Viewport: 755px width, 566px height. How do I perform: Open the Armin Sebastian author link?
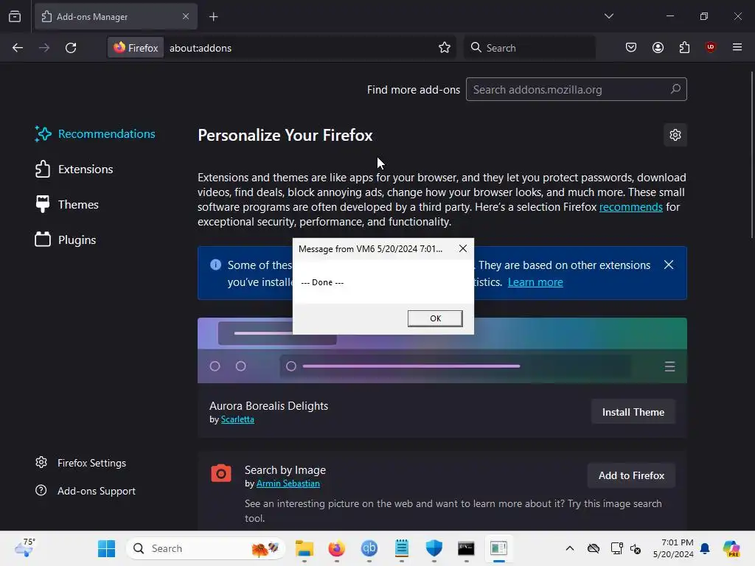pyautogui.click(x=288, y=483)
